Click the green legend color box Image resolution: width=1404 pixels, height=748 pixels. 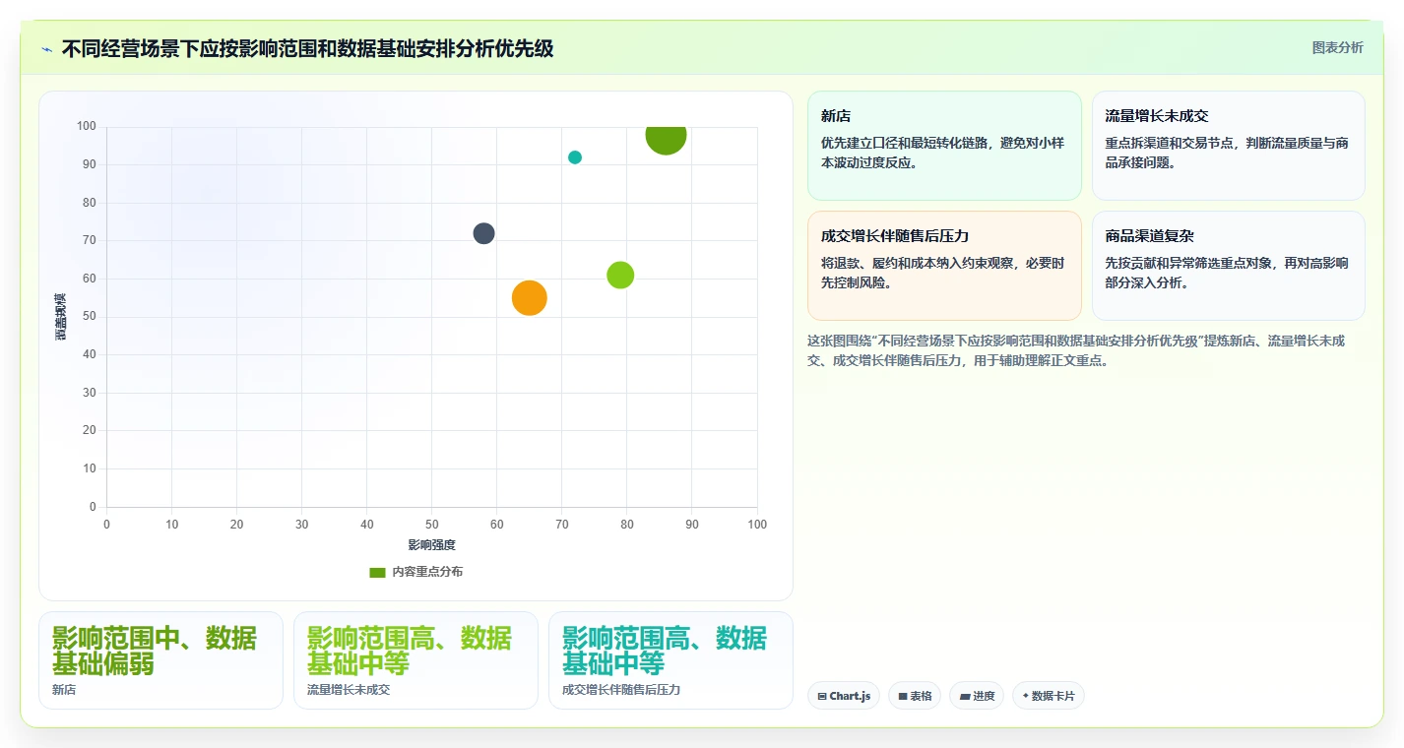coord(377,572)
